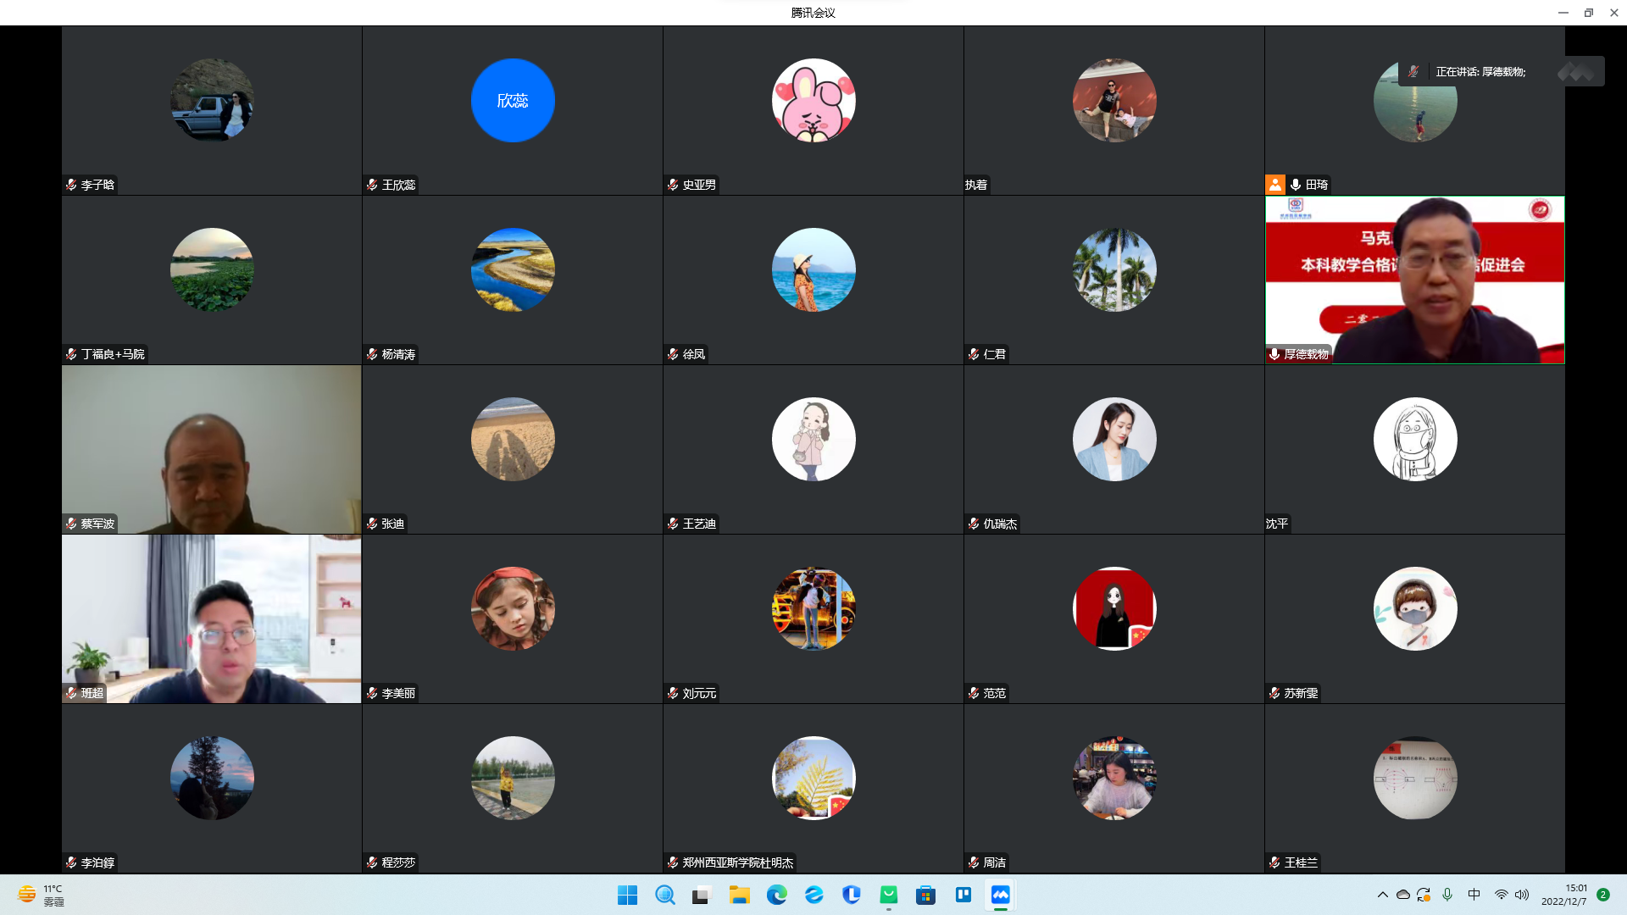Click muted mic icon beside 杨清涛

click(372, 354)
